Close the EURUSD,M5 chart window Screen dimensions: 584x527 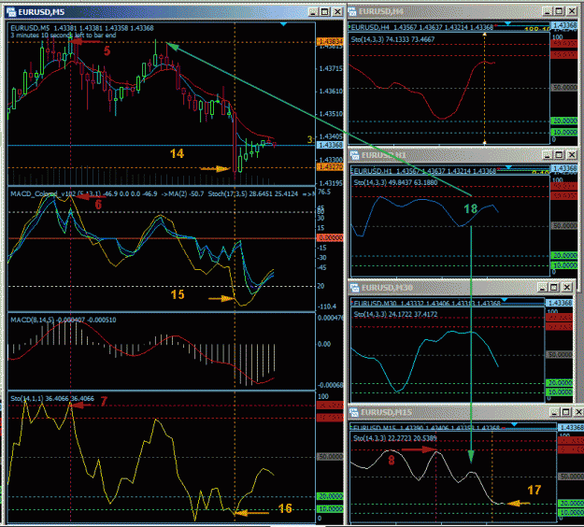pyautogui.click(x=337, y=12)
